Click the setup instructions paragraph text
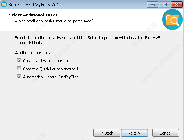The image size is (184, 140). point(91,40)
